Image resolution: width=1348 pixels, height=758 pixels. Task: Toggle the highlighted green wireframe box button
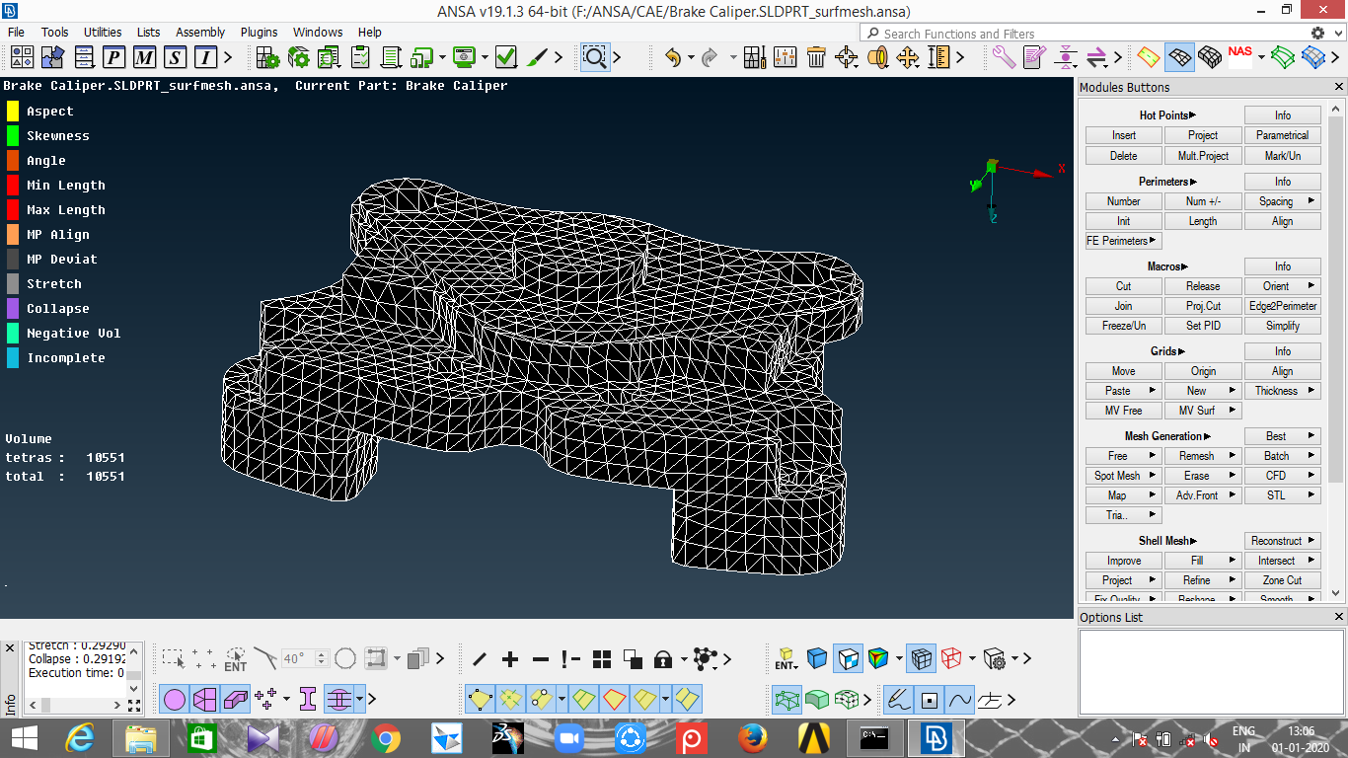pyautogui.click(x=786, y=700)
